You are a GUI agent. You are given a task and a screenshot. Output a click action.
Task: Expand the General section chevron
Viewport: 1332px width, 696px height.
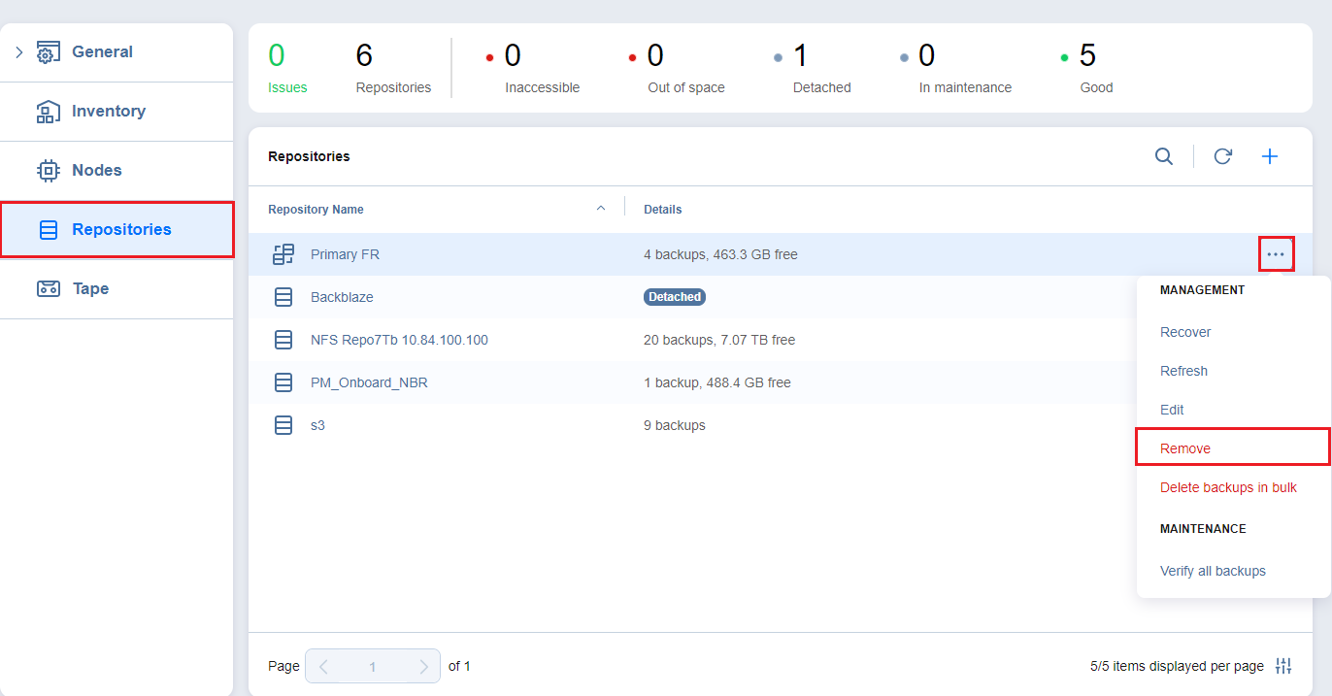[x=18, y=52]
